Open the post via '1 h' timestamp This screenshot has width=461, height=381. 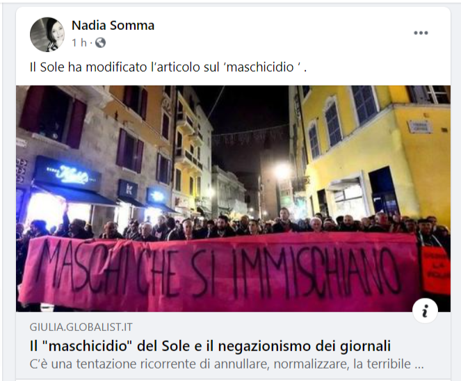(x=79, y=43)
